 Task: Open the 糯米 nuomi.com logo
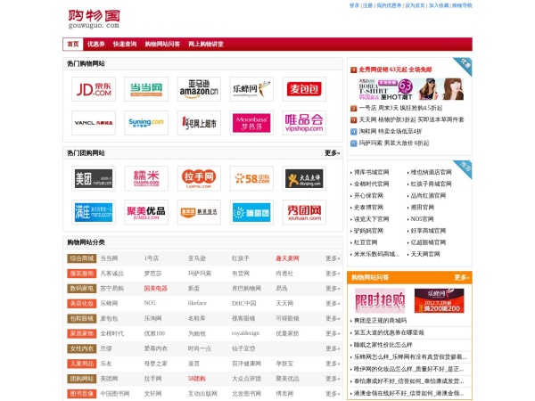coord(146,178)
